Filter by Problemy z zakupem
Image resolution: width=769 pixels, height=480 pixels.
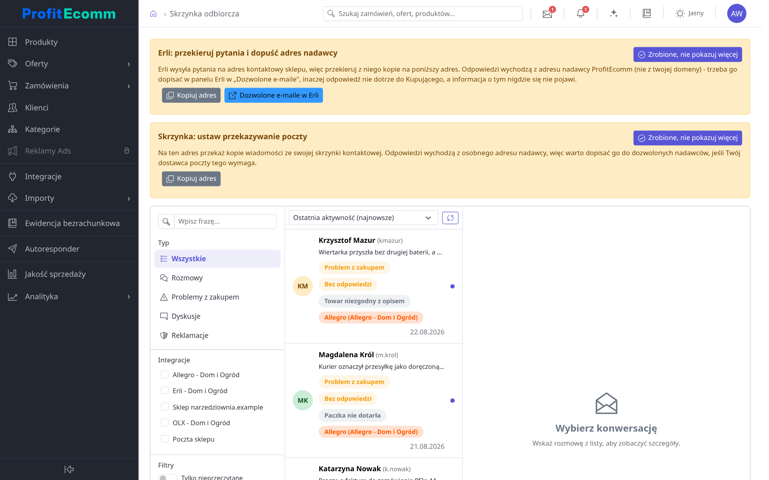(x=217, y=297)
